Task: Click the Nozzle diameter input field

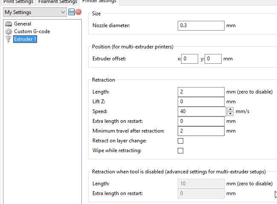Action: pyautogui.click(x=201, y=26)
